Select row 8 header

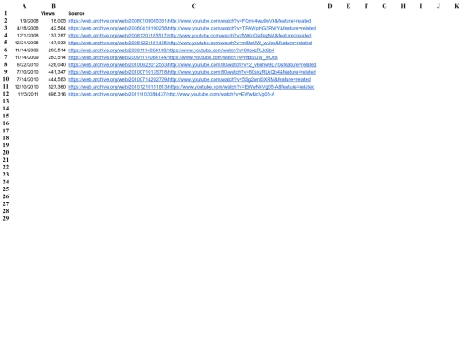[6, 64]
